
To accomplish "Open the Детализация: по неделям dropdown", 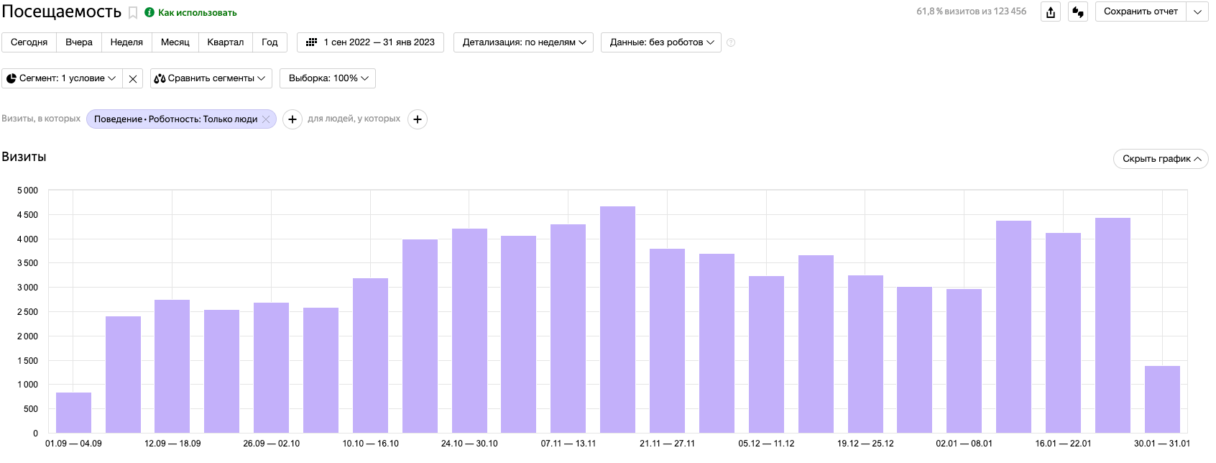I will click(523, 42).
